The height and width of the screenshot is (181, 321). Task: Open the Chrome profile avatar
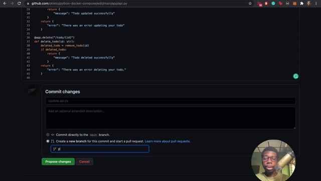click(309, 4)
